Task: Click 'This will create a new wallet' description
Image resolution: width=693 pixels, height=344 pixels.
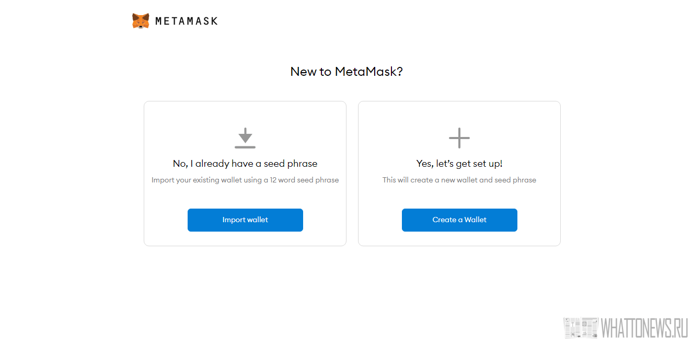Action: click(459, 180)
